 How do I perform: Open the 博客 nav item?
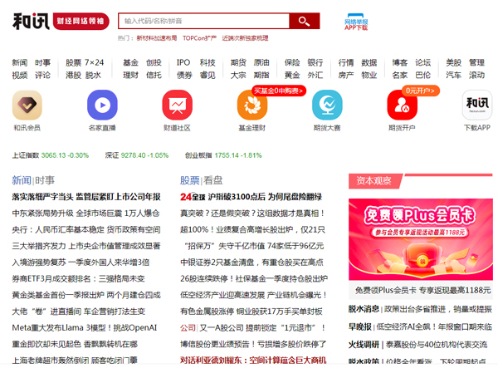pos(399,62)
